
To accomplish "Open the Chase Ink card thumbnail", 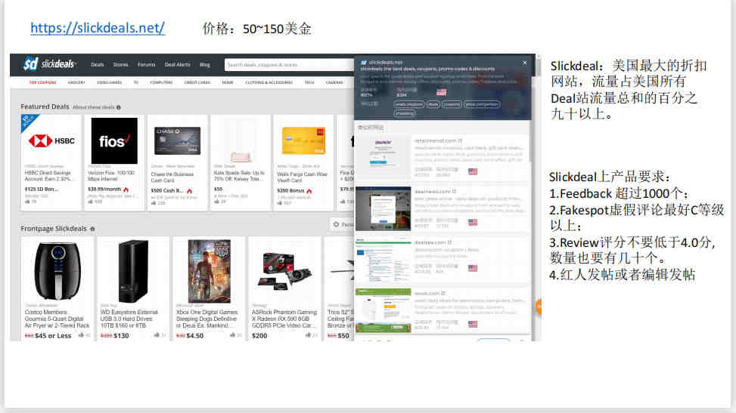I will [178, 140].
